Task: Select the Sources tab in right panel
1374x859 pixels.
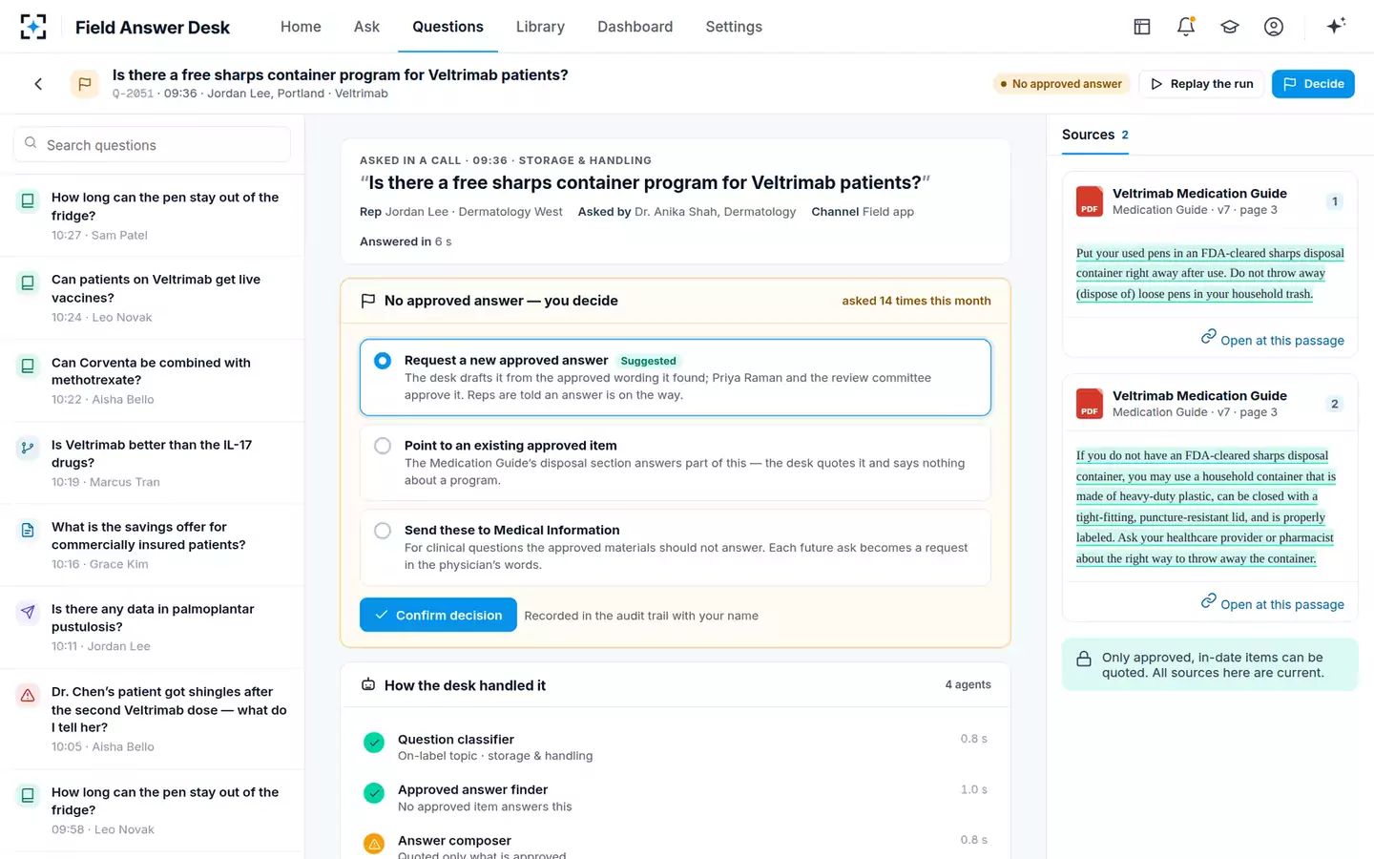Action: click(1095, 135)
